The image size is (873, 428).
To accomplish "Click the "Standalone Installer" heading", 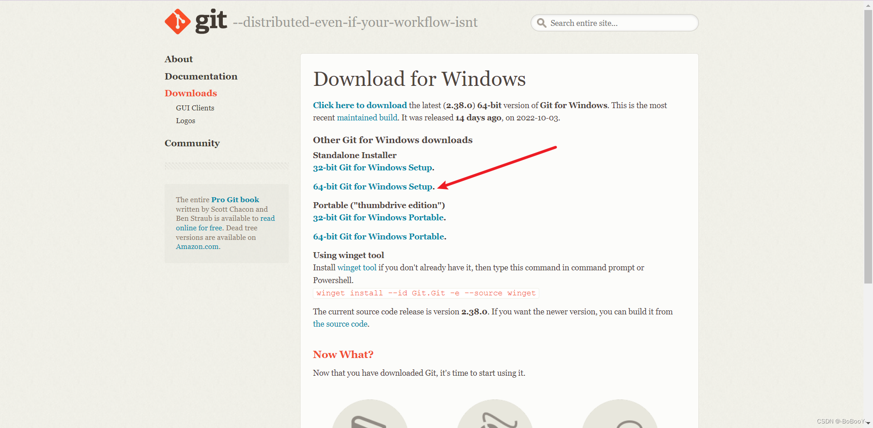I will 355,155.
